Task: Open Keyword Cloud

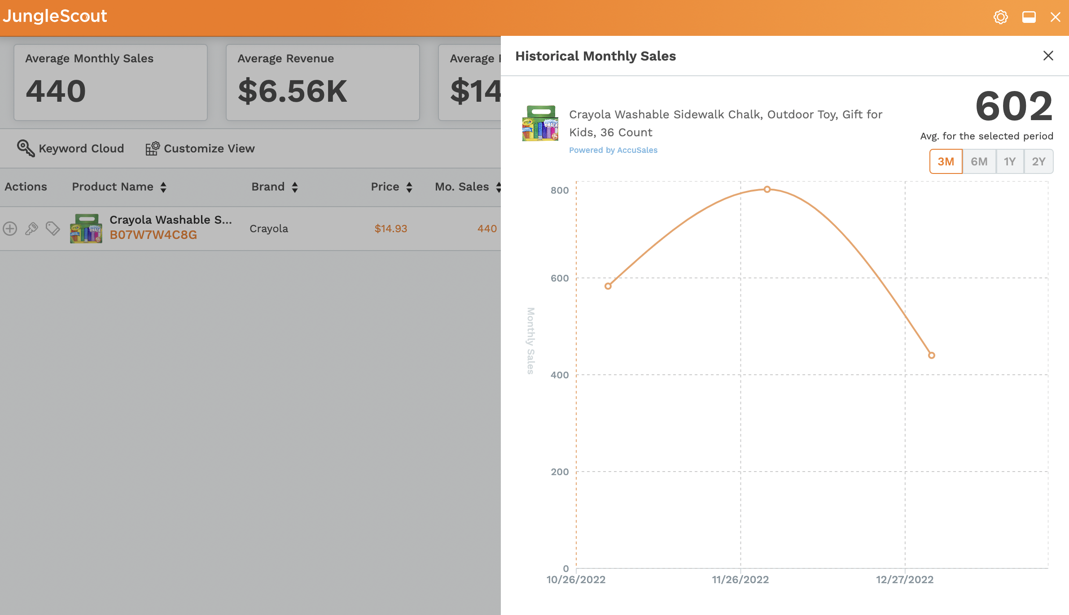Action: [x=81, y=148]
